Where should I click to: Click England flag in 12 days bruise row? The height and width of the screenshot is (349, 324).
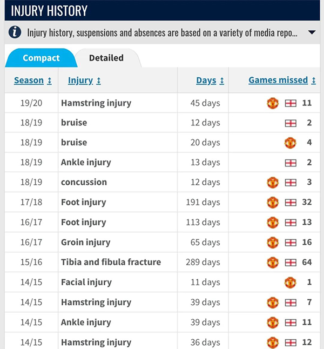coord(291,123)
